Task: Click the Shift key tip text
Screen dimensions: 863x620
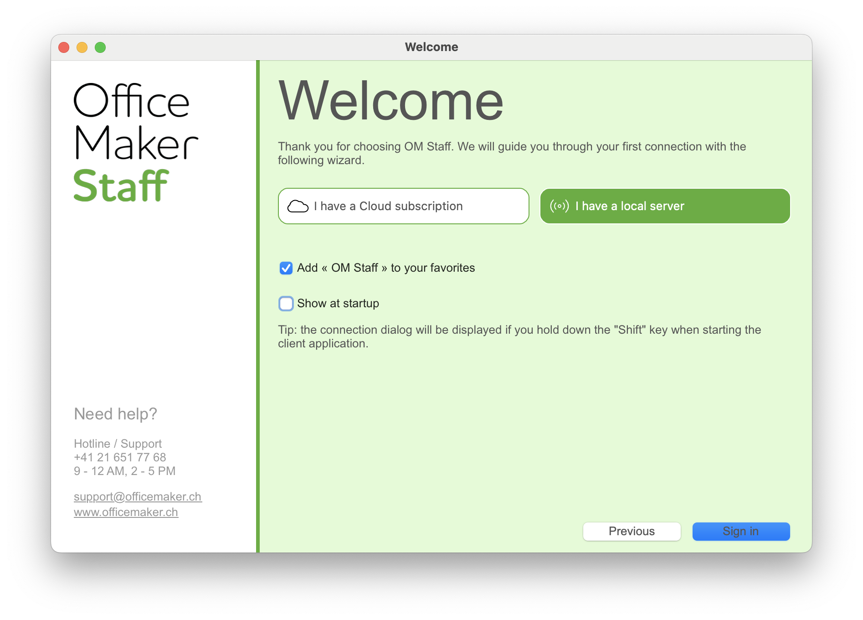Action: pos(519,336)
